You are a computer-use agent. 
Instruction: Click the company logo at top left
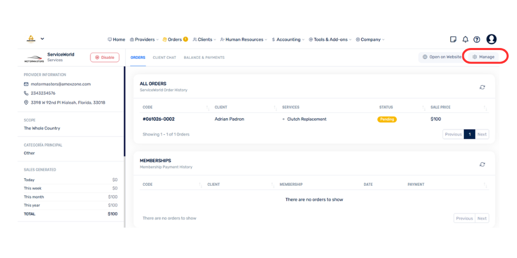click(x=31, y=39)
